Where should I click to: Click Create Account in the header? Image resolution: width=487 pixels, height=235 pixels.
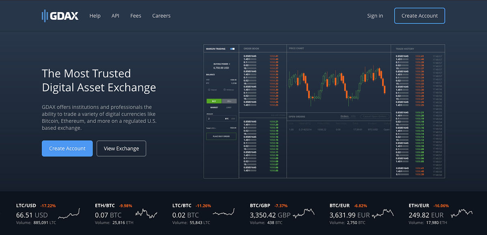(x=420, y=16)
